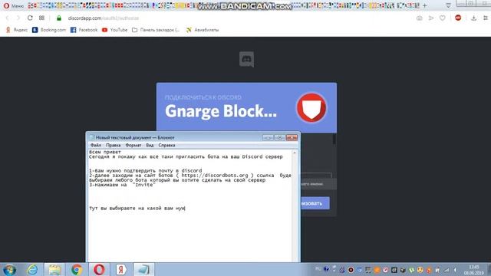Open the Авиабилеты bookmark
The height and width of the screenshot is (276, 491).
(x=203, y=30)
